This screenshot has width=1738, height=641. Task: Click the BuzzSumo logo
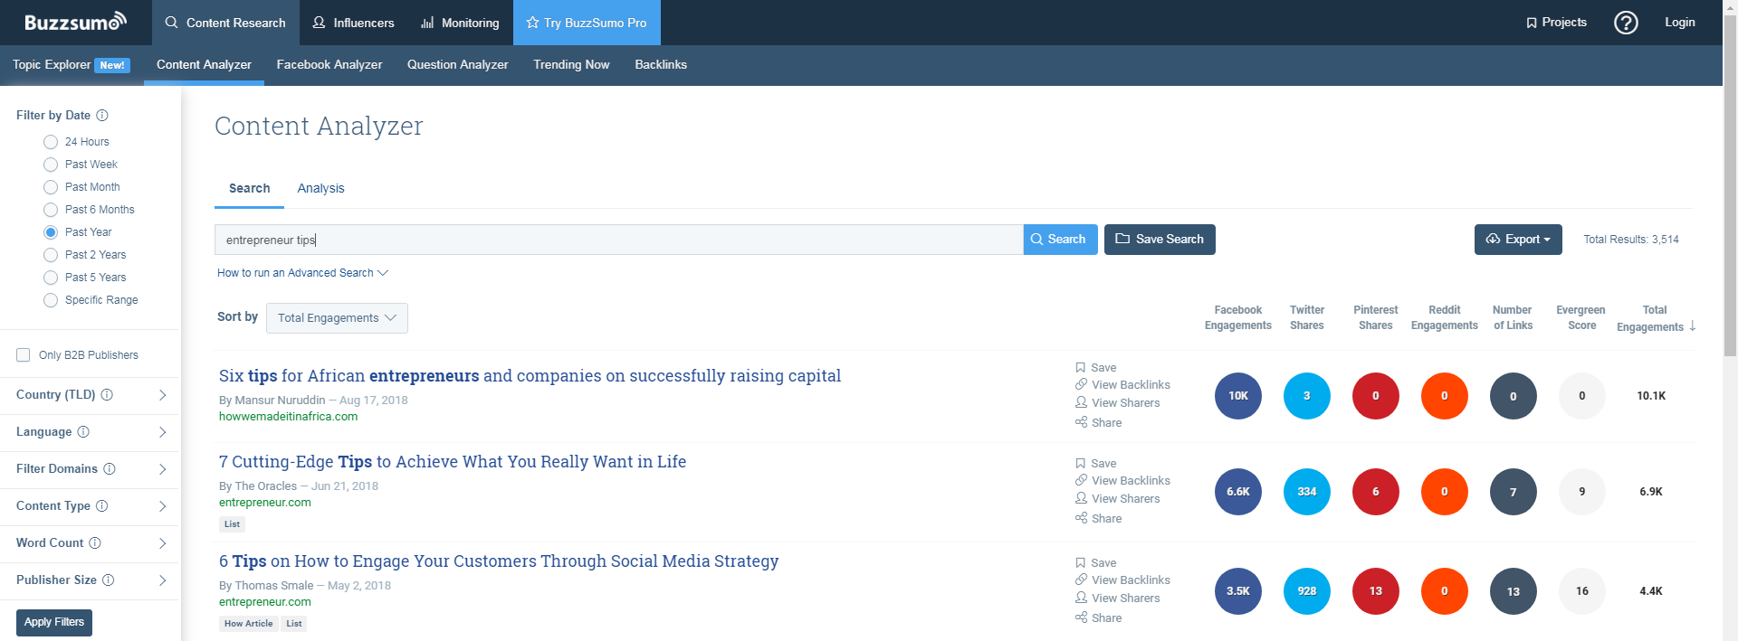(75, 22)
